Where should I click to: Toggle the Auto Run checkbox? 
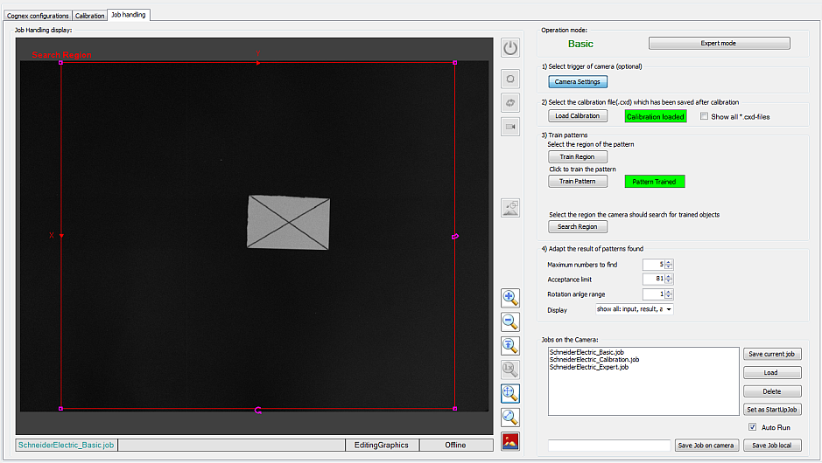click(752, 427)
